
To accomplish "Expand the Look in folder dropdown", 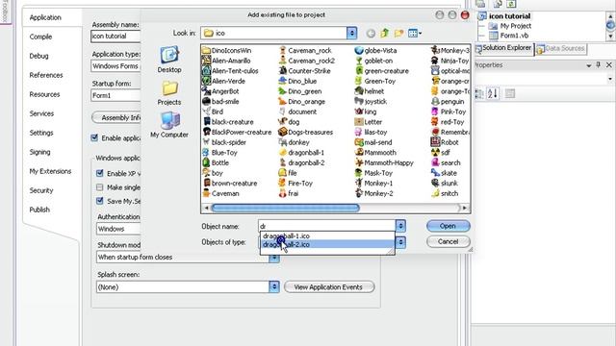I will (351, 34).
